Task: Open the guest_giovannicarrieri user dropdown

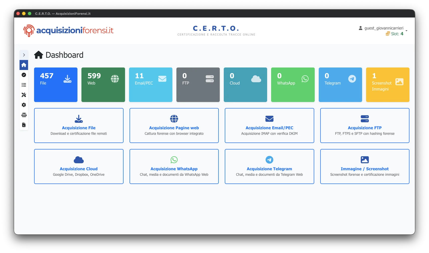Action: pos(383,28)
